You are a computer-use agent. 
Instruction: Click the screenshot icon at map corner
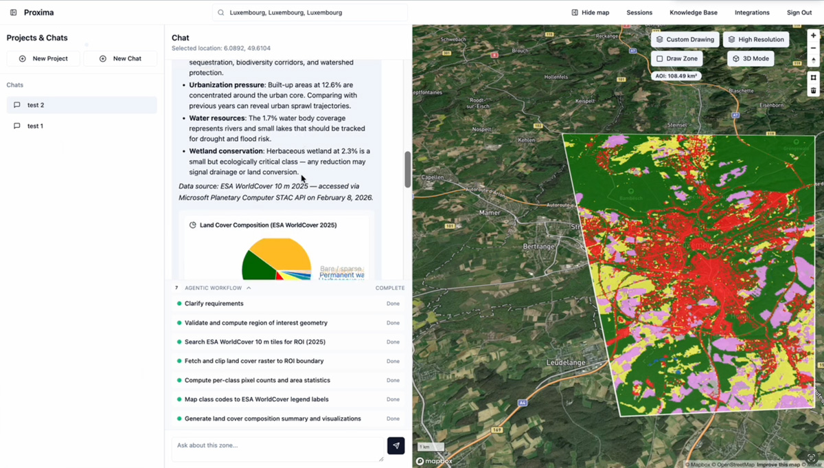pyautogui.click(x=811, y=458)
